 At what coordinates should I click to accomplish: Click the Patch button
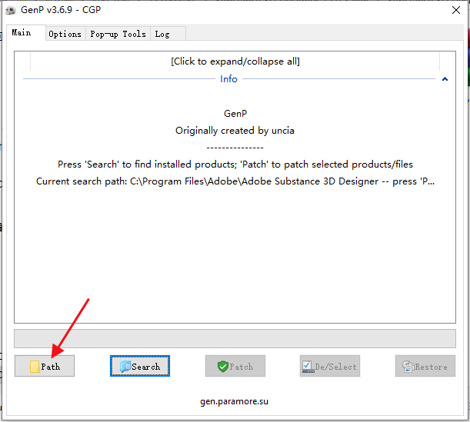[235, 366]
